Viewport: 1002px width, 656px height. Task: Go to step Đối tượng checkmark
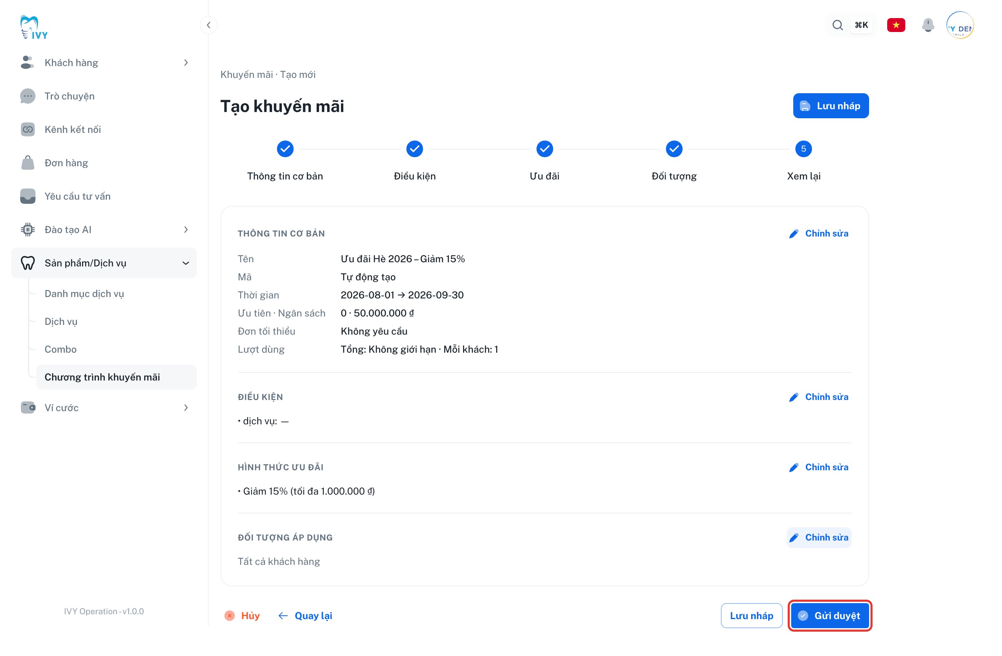click(674, 149)
